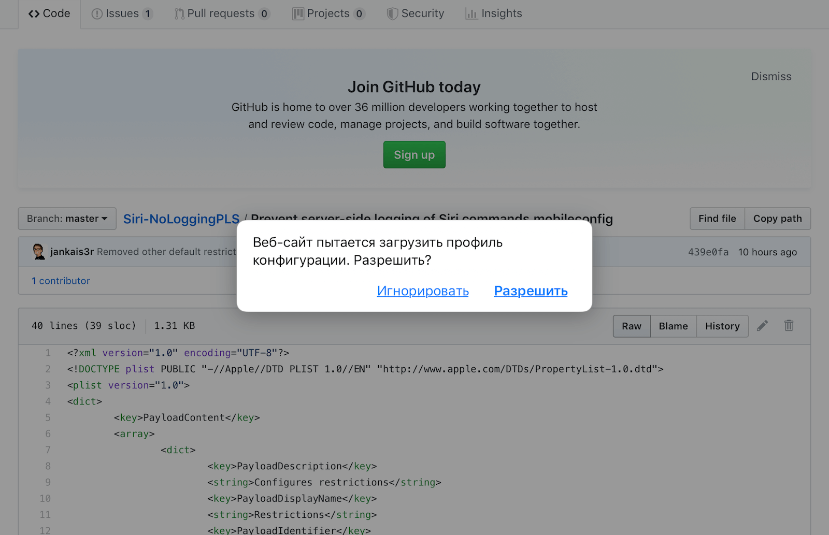Choose Разрешить in the dialog

531,291
